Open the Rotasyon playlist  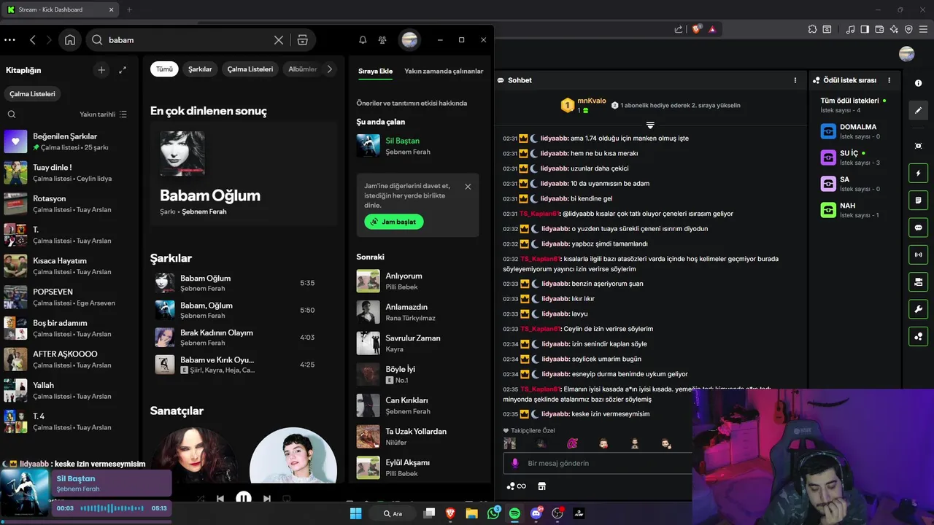(x=69, y=203)
